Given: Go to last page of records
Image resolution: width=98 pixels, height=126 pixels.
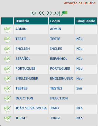Looking at the screenshot, I should pyautogui.click(x=57, y=13).
